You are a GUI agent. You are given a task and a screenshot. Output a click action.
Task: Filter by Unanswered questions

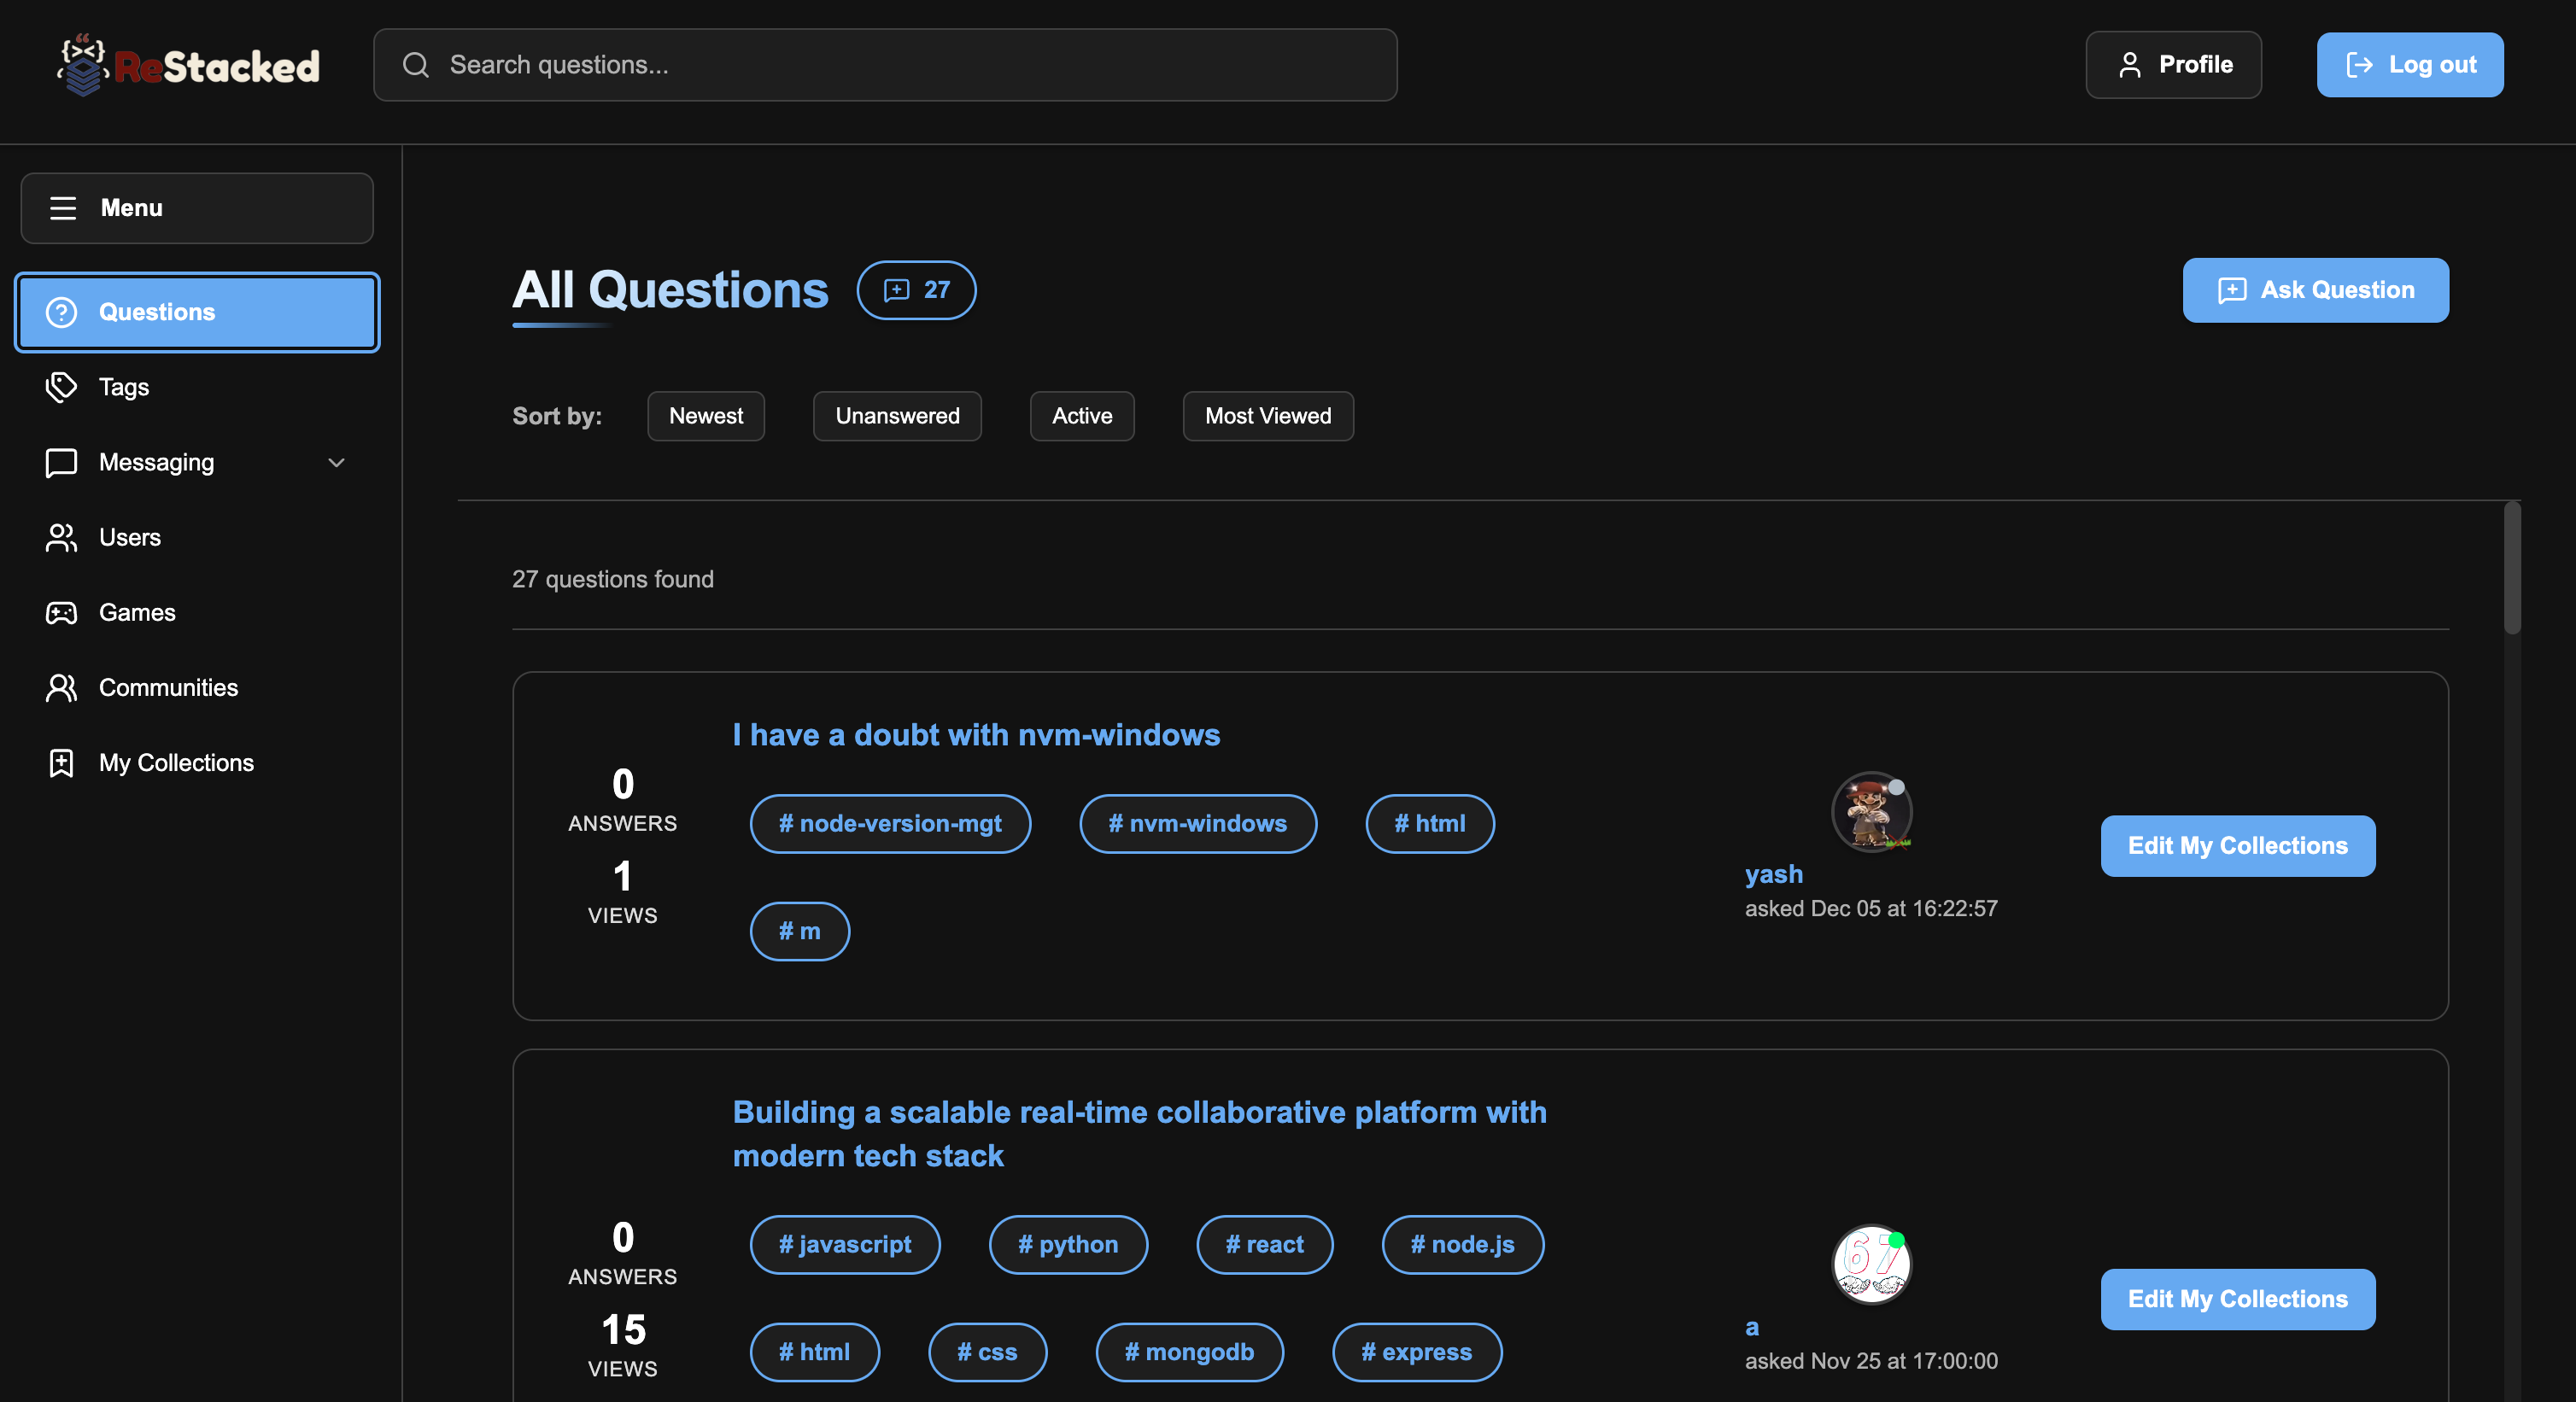[897, 416]
